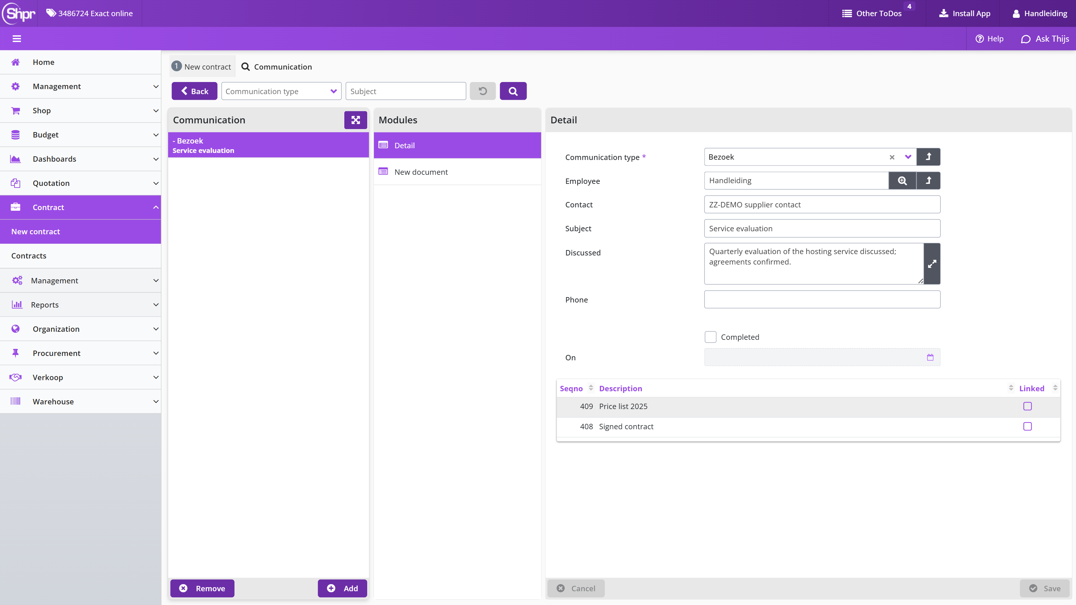
Task: Expand the Budget menu
Action: [81, 135]
